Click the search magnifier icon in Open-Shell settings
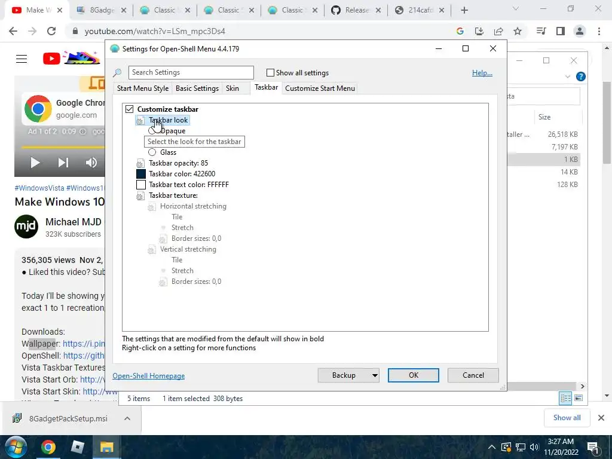 pyautogui.click(x=117, y=72)
